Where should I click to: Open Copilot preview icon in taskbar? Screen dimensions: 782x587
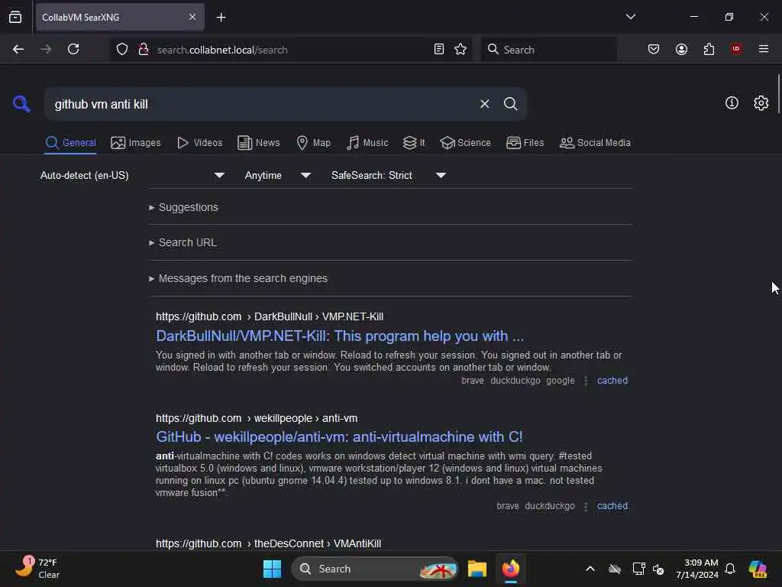tap(758, 569)
